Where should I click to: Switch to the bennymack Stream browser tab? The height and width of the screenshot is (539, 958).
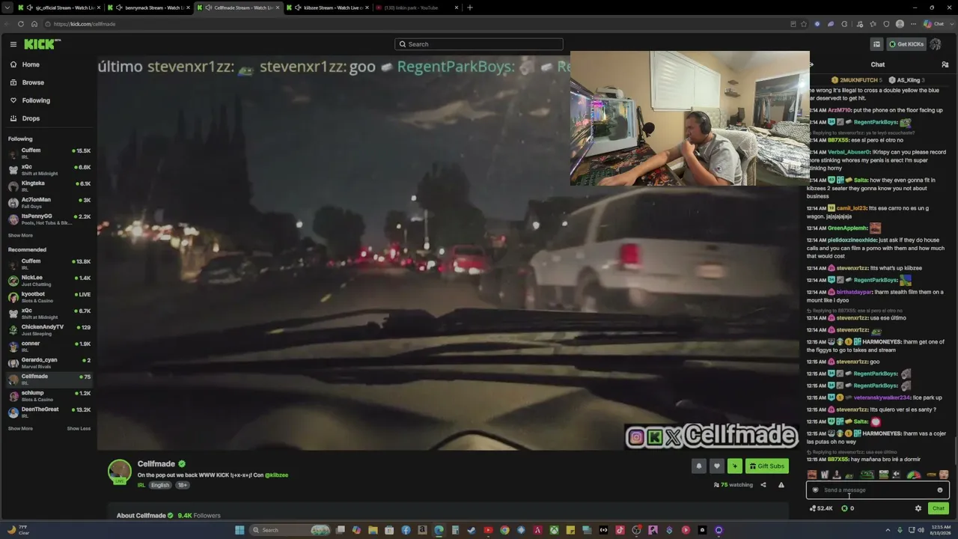coord(148,7)
